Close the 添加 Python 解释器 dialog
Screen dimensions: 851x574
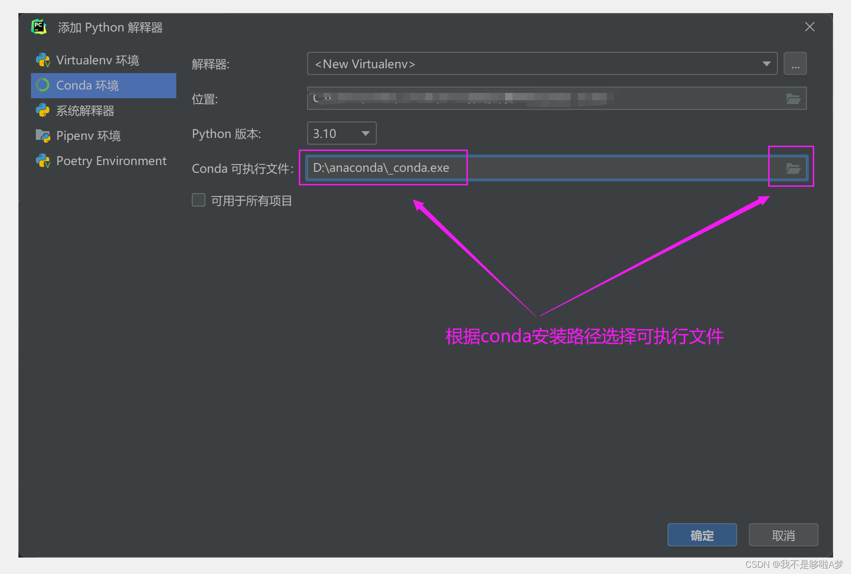[x=809, y=27]
